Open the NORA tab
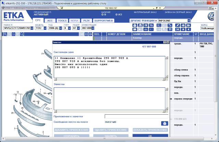Image resolution: width=219 pixels, height=142 pixels. pyautogui.click(x=75, y=20)
